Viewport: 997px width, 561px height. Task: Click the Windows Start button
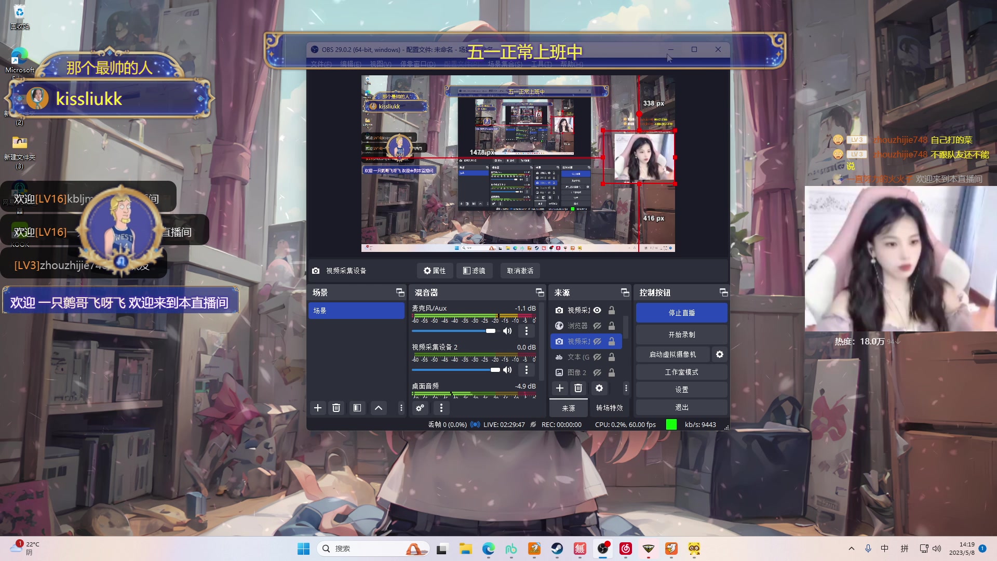[304, 549]
